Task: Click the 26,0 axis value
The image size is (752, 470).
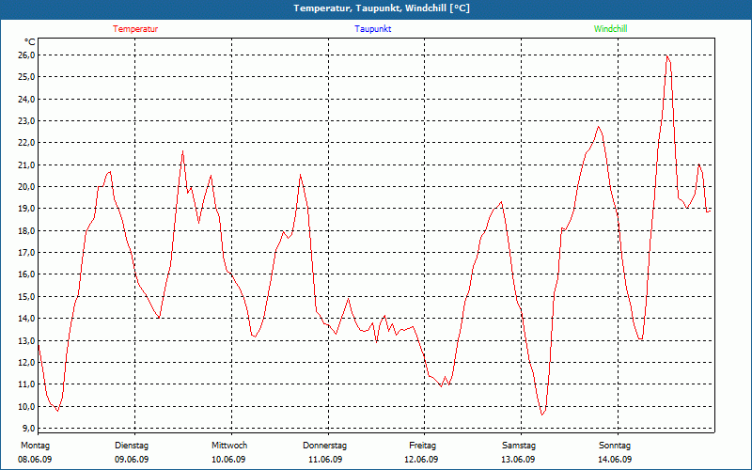Action: 26,55
